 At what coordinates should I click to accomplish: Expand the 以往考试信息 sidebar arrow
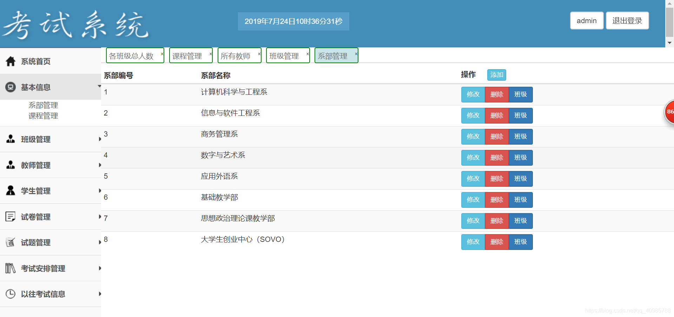(x=100, y=294)
